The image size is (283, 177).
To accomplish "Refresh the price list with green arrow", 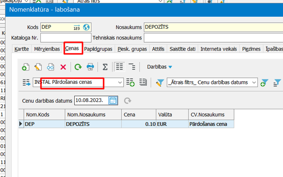I will click(78, 67).
